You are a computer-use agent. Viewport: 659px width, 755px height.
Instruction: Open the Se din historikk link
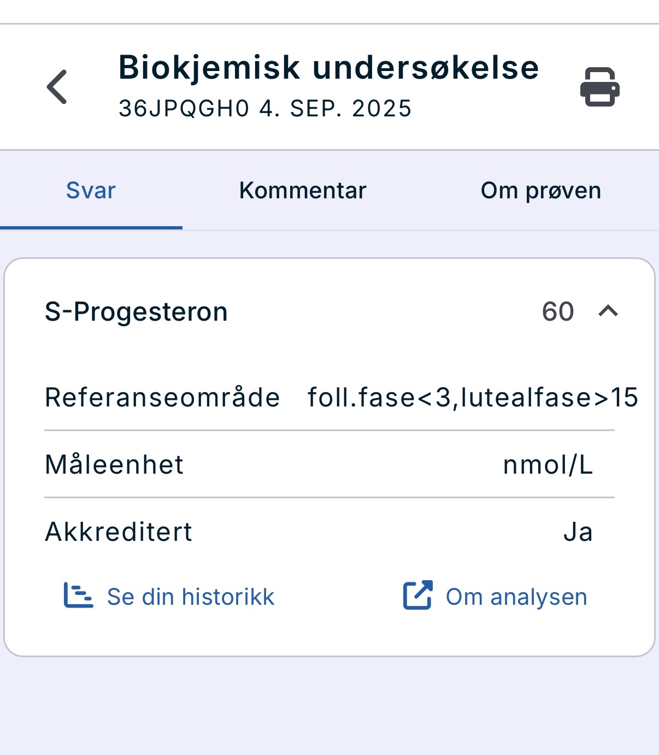click(x=191, y=597)
